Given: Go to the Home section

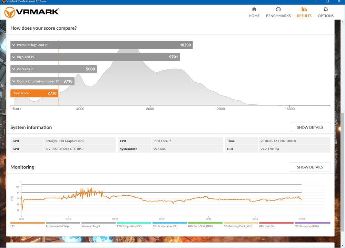Looking at the screenshot, I should [x=254, y=12].
